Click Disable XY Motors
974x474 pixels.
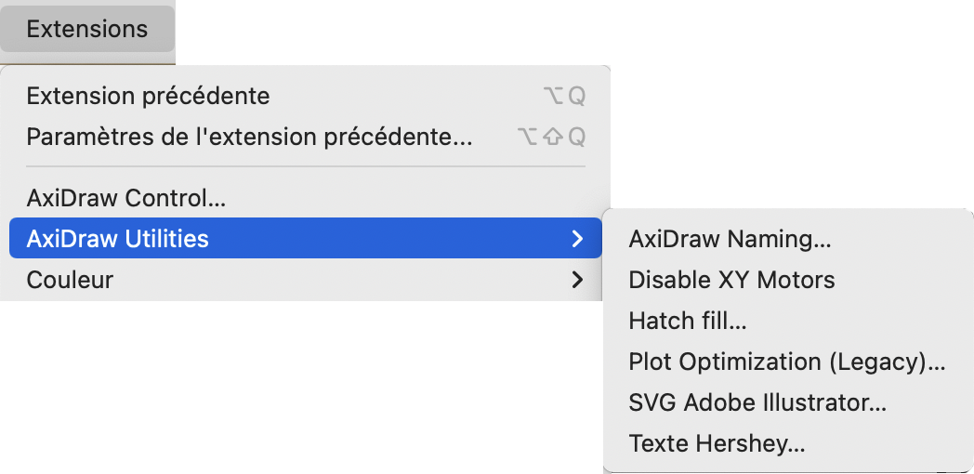[731, 280]
